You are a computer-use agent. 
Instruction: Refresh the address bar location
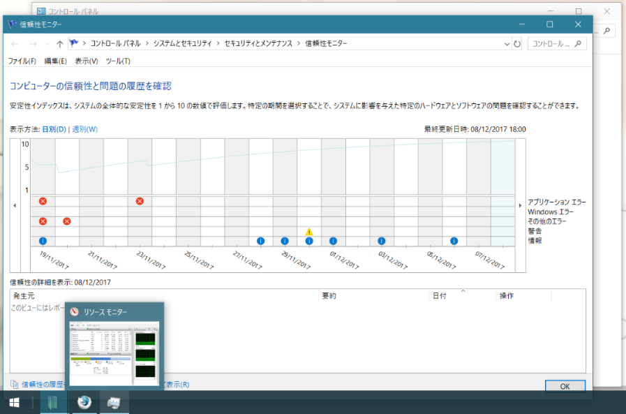point(517,44)
